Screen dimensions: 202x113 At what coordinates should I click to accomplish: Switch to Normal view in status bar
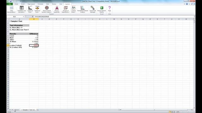tap(170, 112)
